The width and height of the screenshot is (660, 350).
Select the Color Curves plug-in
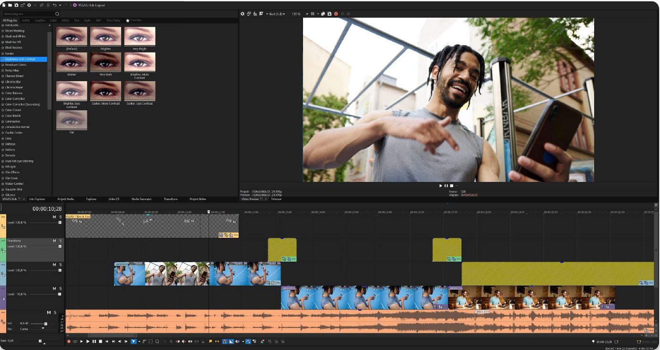pyautogui.click(x=13, y=110)
